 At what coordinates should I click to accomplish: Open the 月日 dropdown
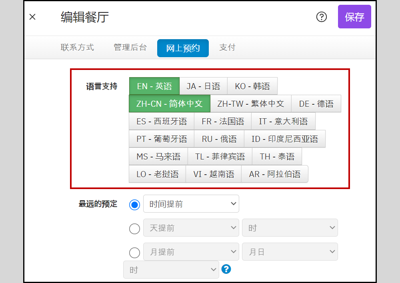pyautogui.click(x=290, y=252)
